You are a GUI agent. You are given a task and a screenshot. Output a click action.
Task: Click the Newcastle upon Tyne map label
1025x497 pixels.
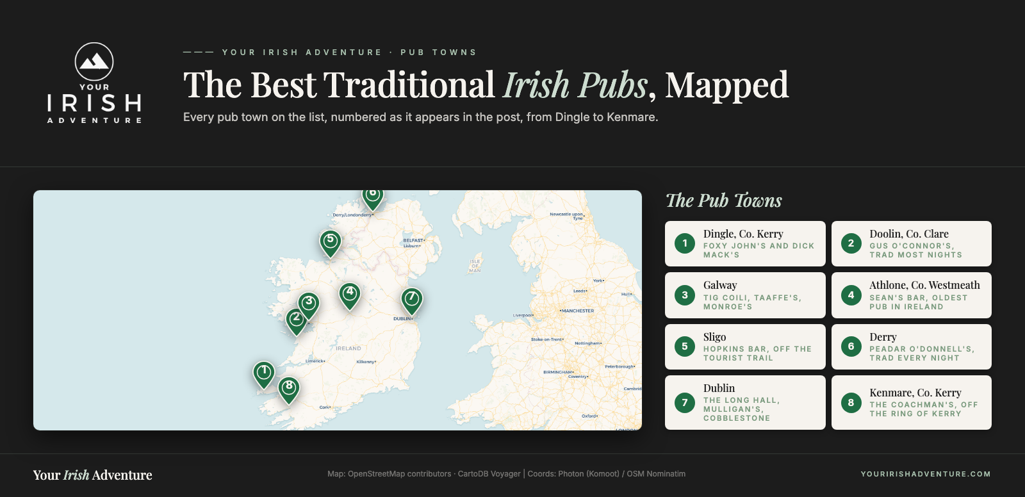567,216
